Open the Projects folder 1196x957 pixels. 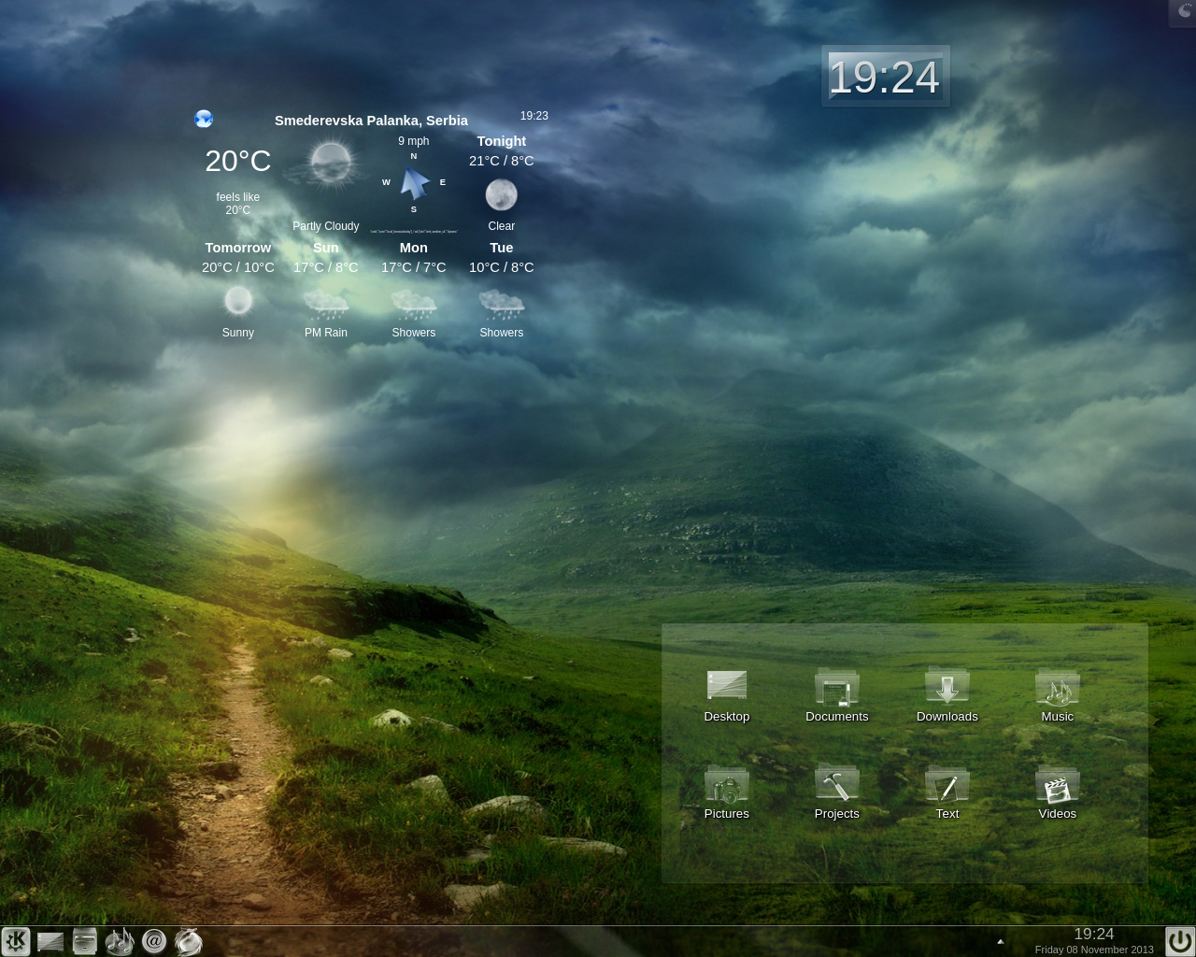point(837,784)
